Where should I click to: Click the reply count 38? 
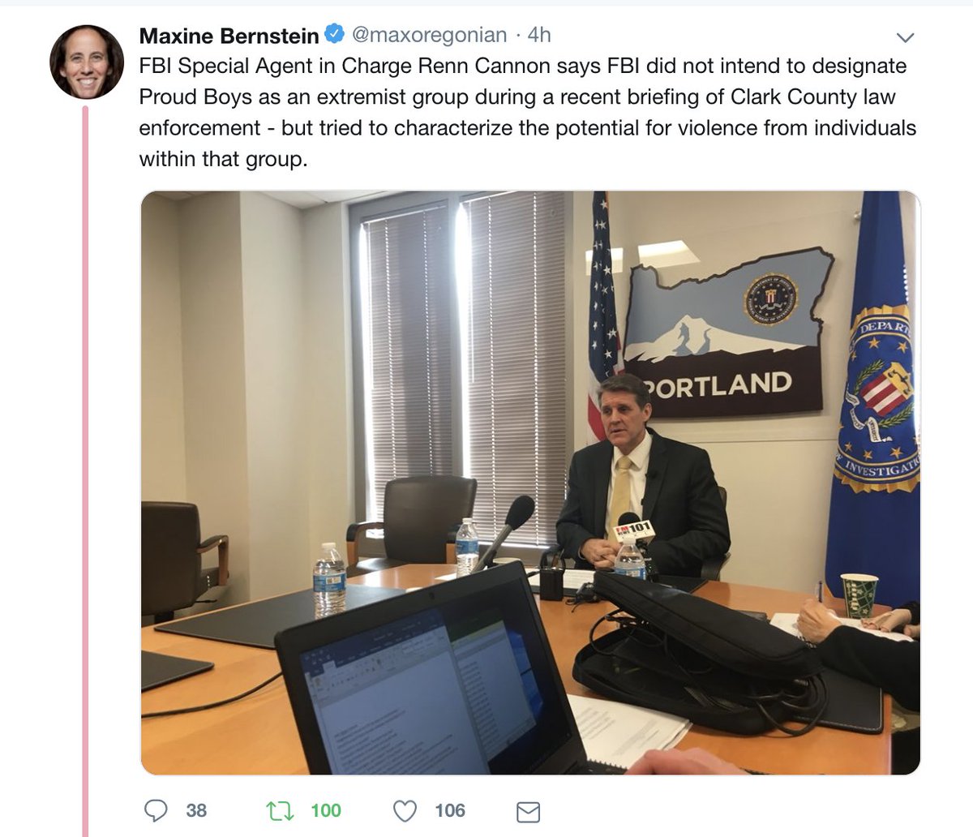[196, 810]
